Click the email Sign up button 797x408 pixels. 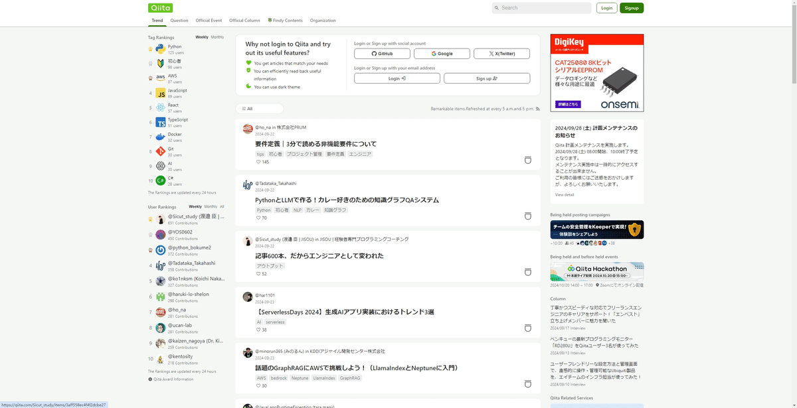487,78
